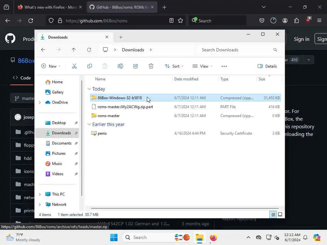The height and width of the screenshot is (245, 327).
Task: Select the roms-master zipped folder
Action: point(186,116)
